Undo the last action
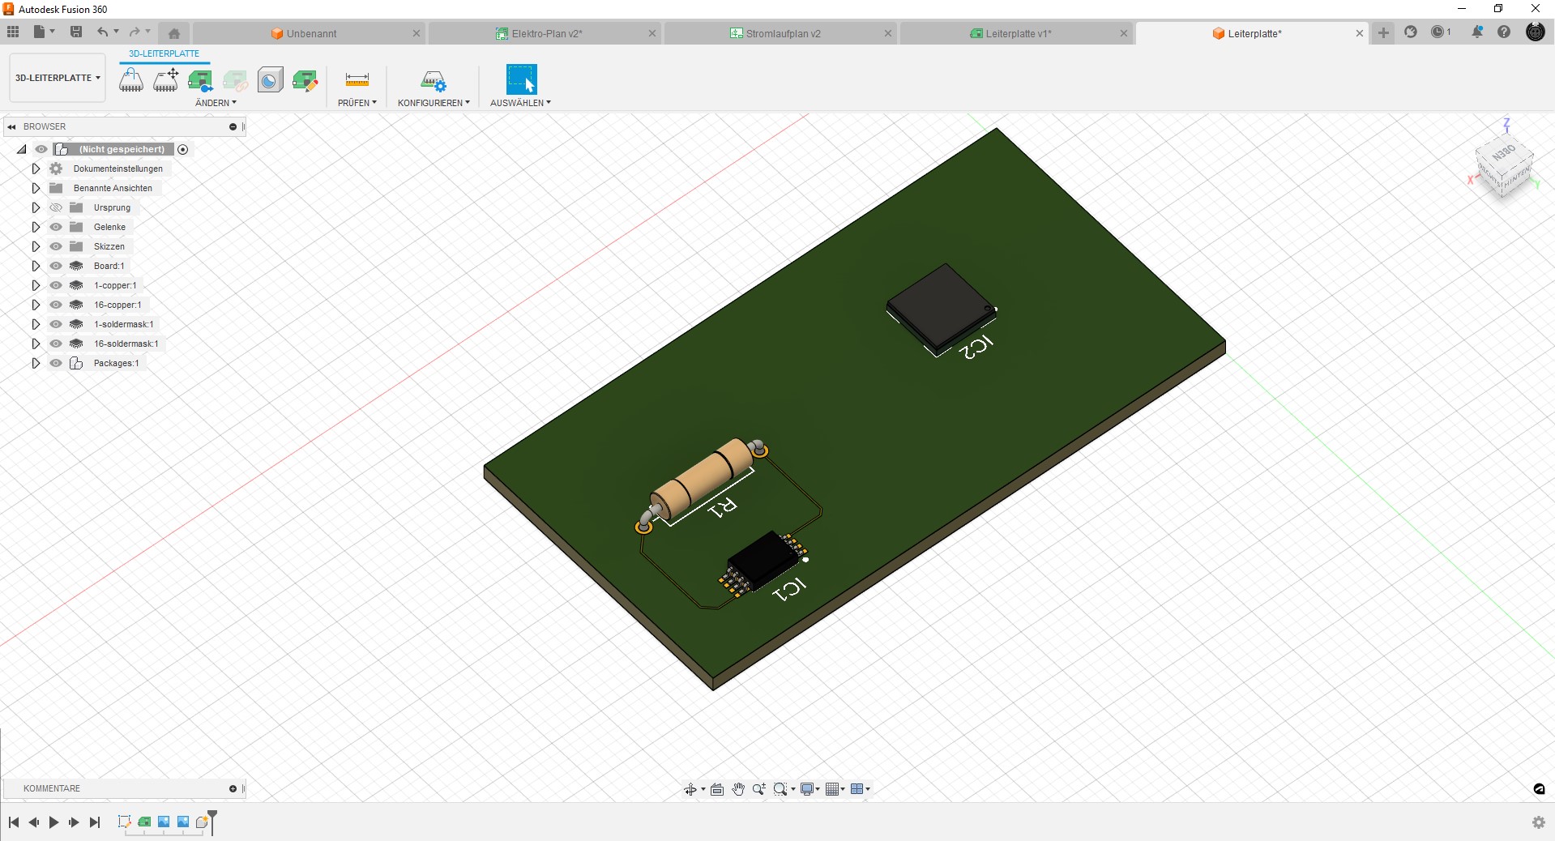 point(103,32)
